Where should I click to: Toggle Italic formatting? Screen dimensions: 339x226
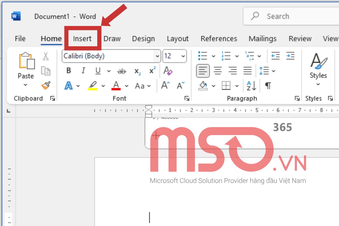[x=83, y=71]
